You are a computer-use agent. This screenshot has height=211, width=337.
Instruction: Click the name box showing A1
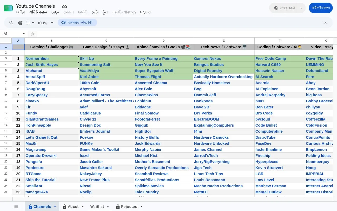tap(12, 34)
